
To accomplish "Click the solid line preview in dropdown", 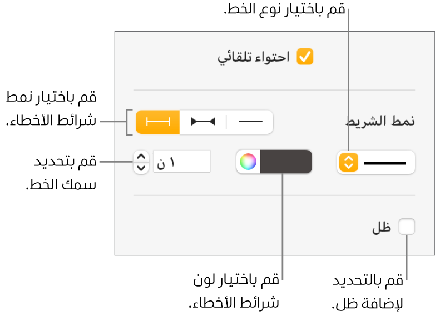I will pyautogui.click(x=385, y=163).
